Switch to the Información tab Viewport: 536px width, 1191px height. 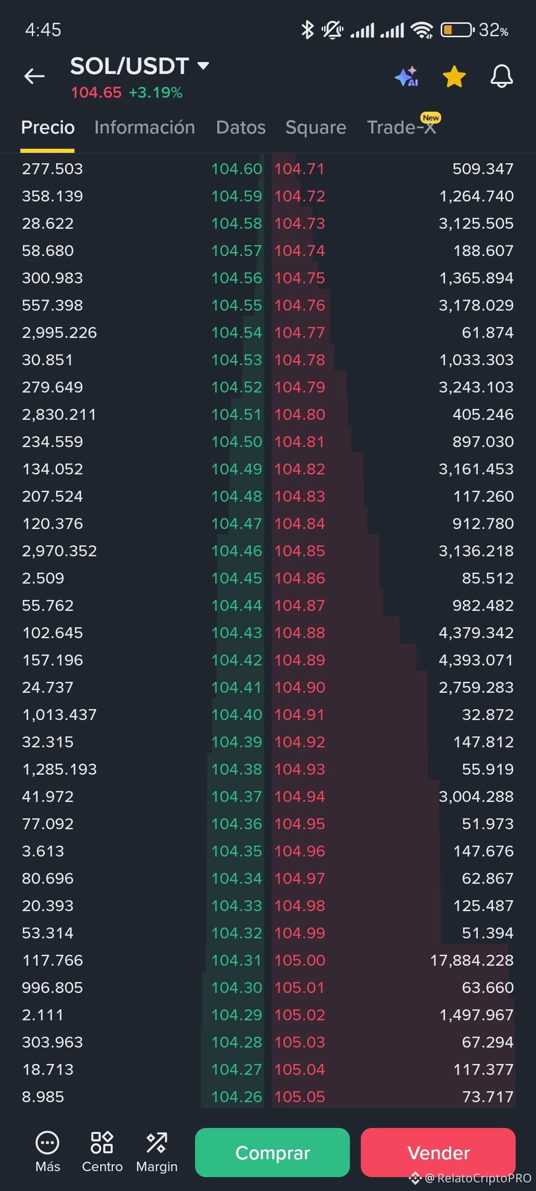click(144, 128)
